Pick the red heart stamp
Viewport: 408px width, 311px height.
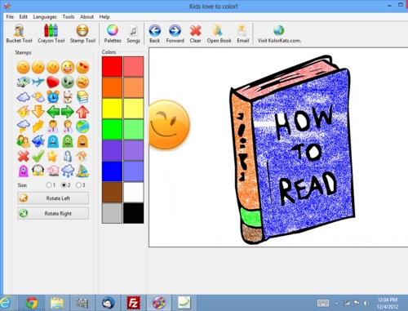click(x=53, y=82)
